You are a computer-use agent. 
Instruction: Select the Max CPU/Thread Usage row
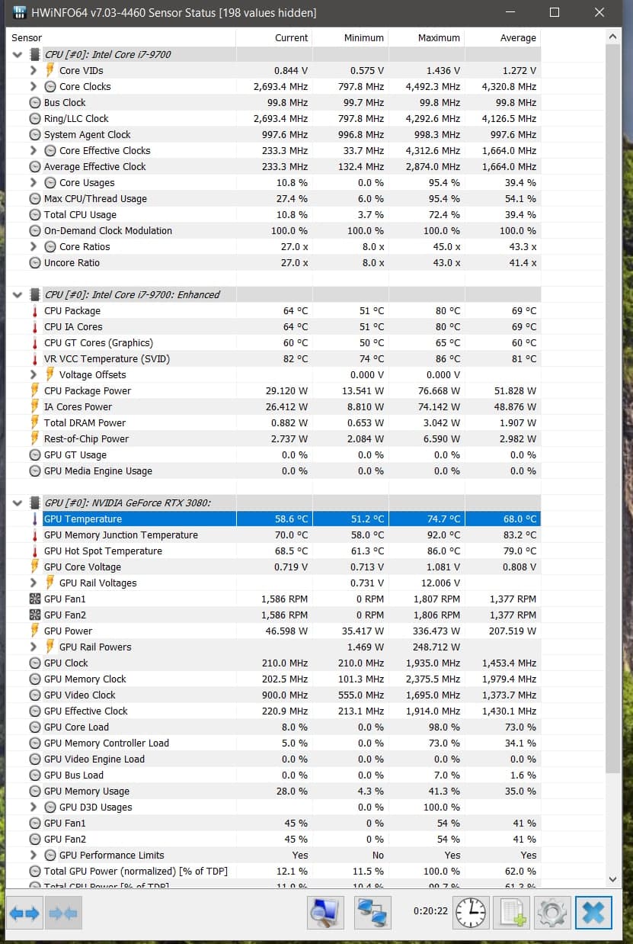click(x=274, y=198)
